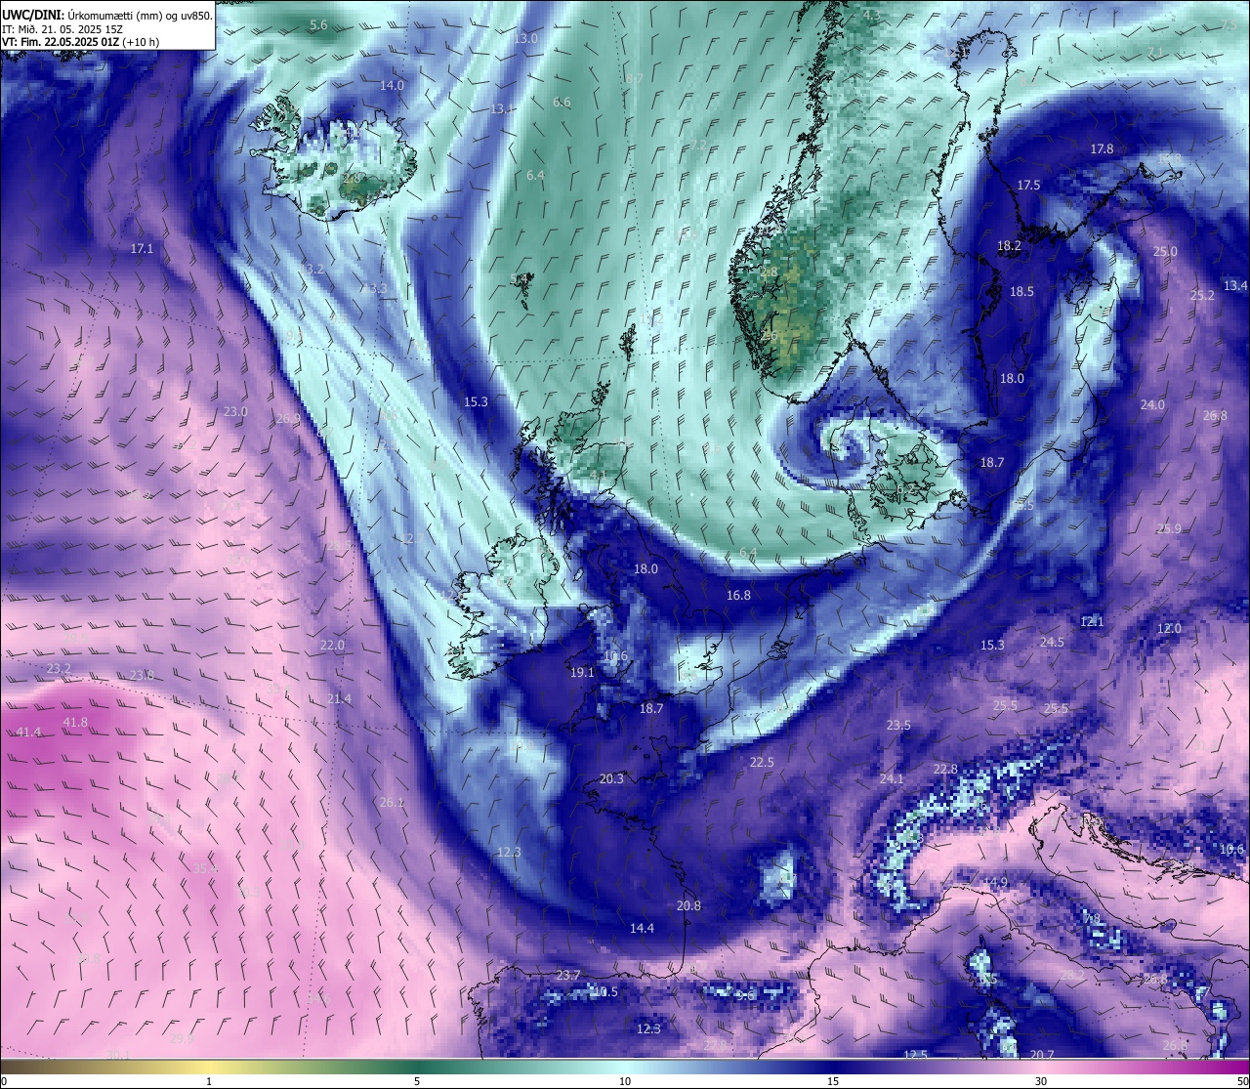This screenshot has width=1250, height=1089.
Task: Click the 26.8 value label
Action: coord(1215,416)
